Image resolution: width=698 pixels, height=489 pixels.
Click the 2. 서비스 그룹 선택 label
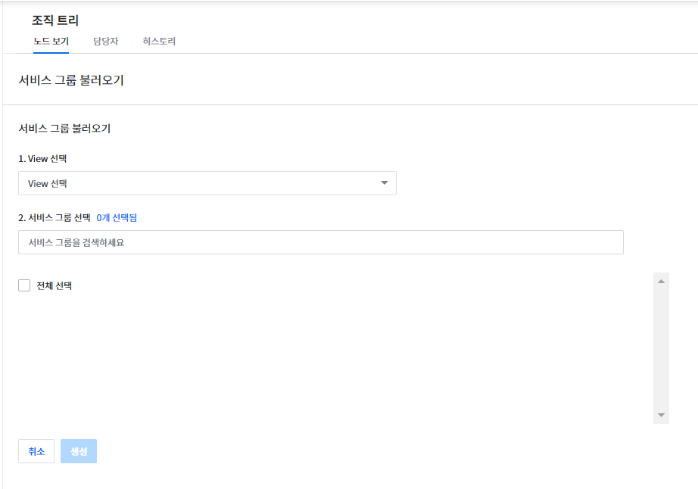tap(55, 217)
